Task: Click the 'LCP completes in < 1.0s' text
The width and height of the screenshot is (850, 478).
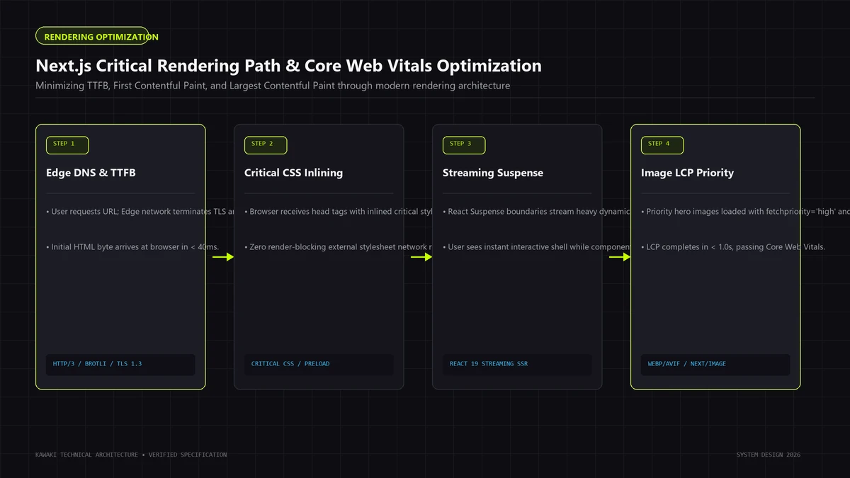Action: 733,247
